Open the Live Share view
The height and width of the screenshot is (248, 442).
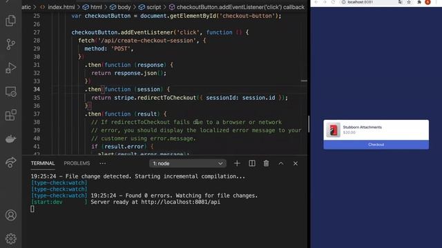[x=11, y=163]
